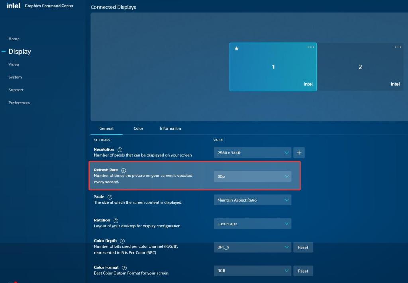This screenshot has height=283, width=408.
Task: Open the Color Depth dropdown set to BPC_8
Action: (x=252, y=247)
